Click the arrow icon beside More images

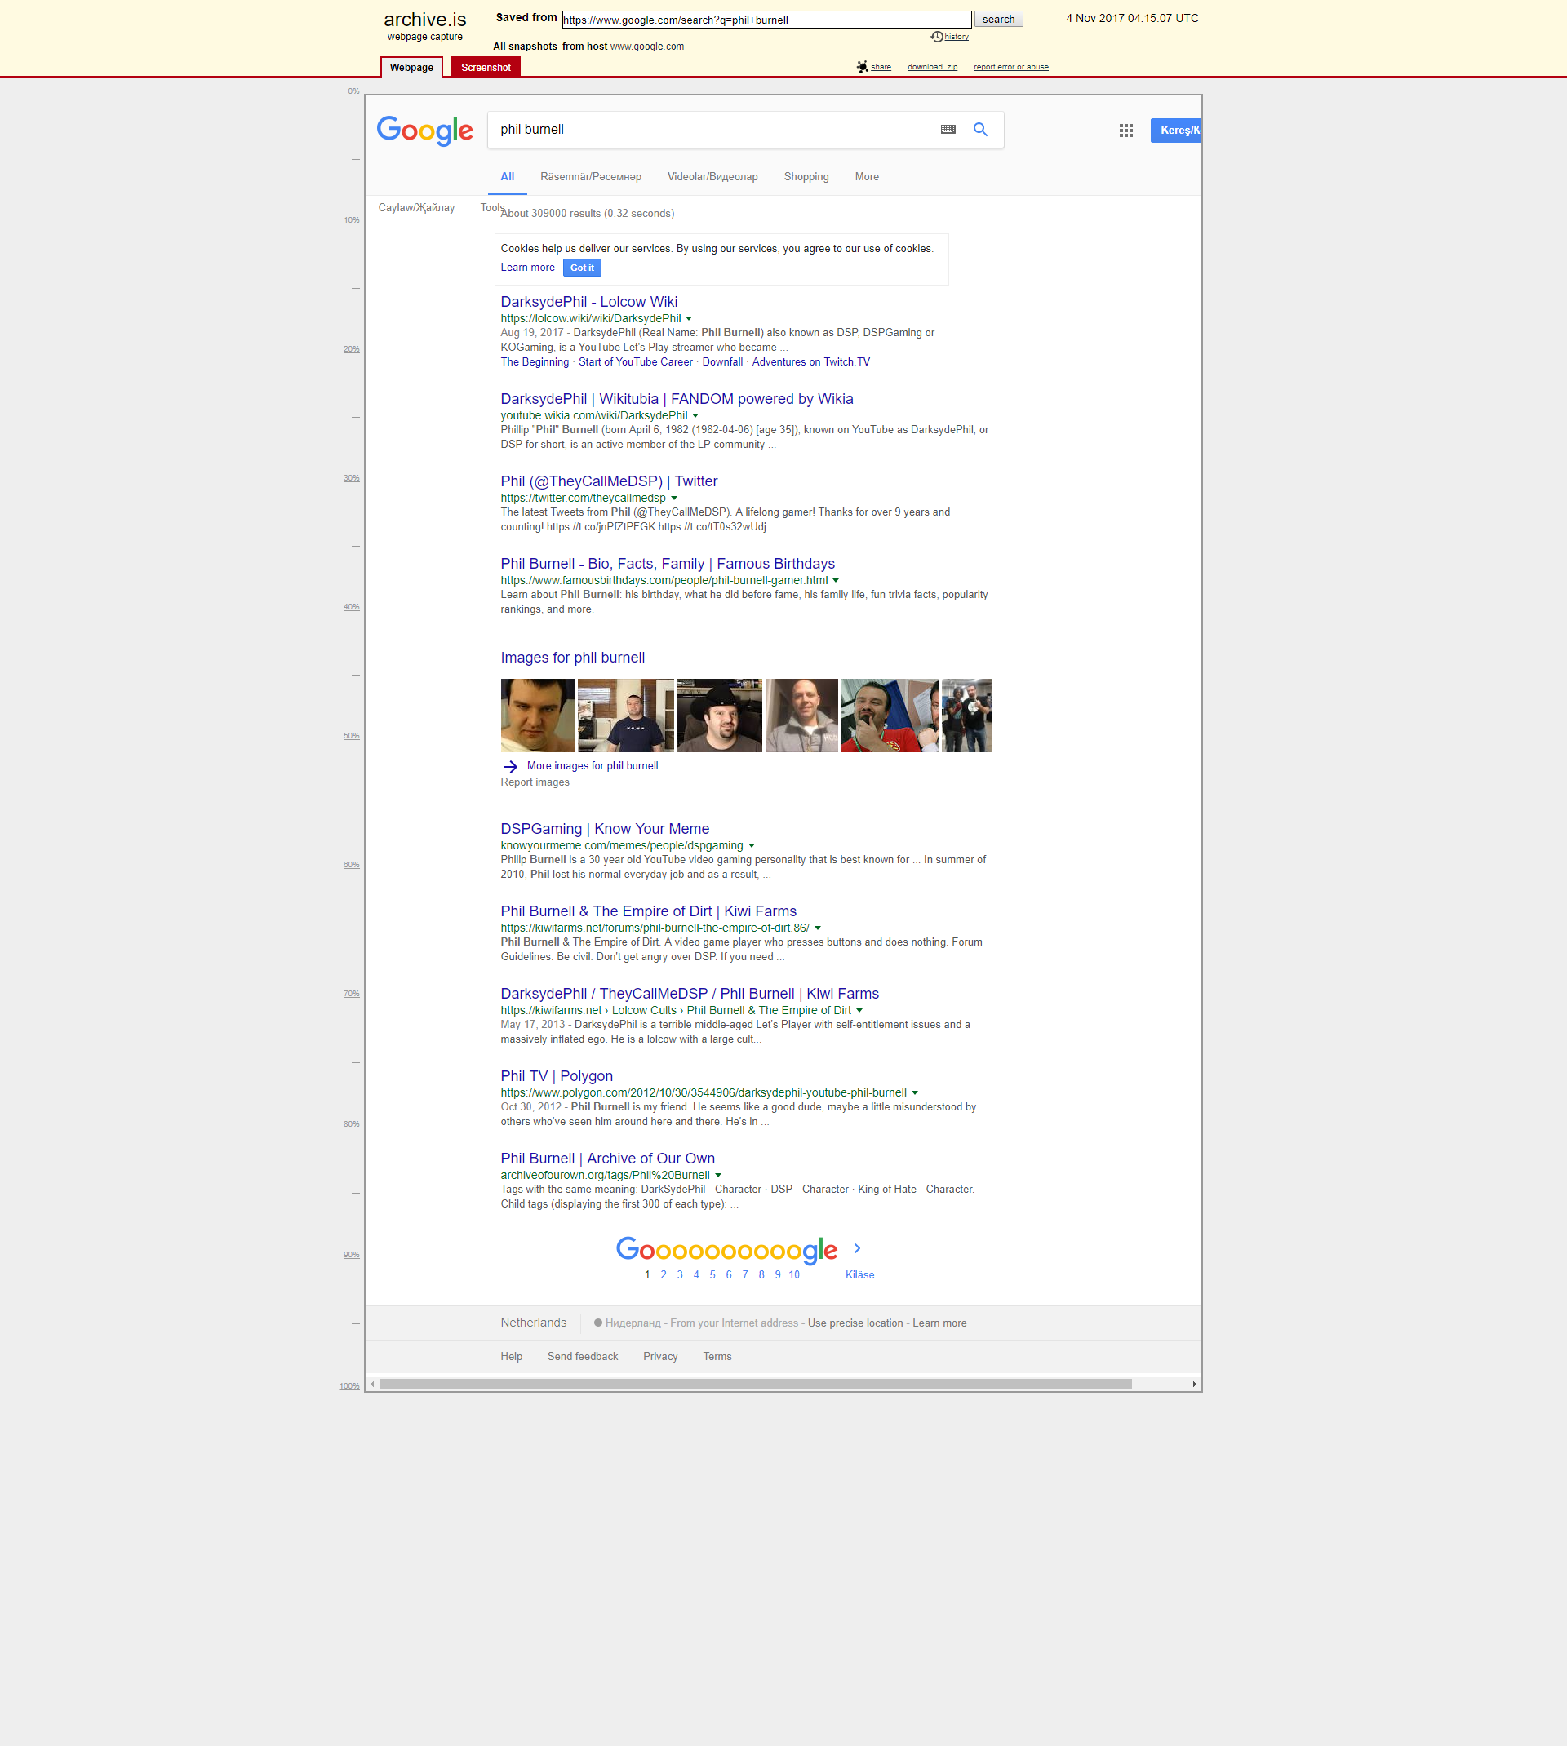pyautogui.click(x=511, y=766)
